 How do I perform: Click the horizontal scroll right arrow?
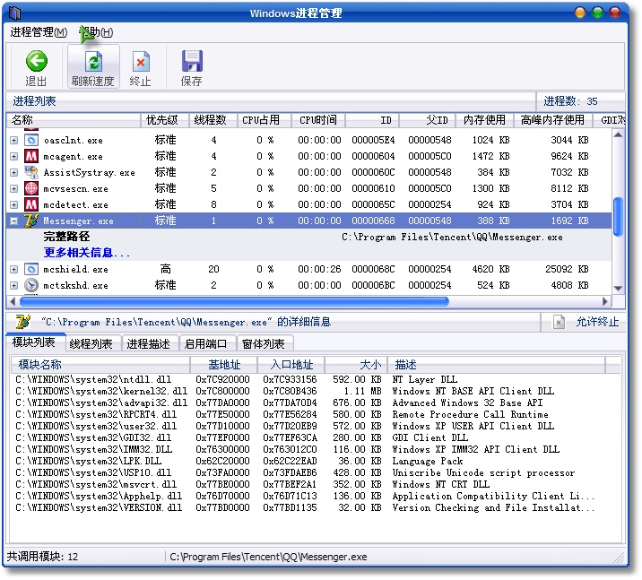point(605,302)
